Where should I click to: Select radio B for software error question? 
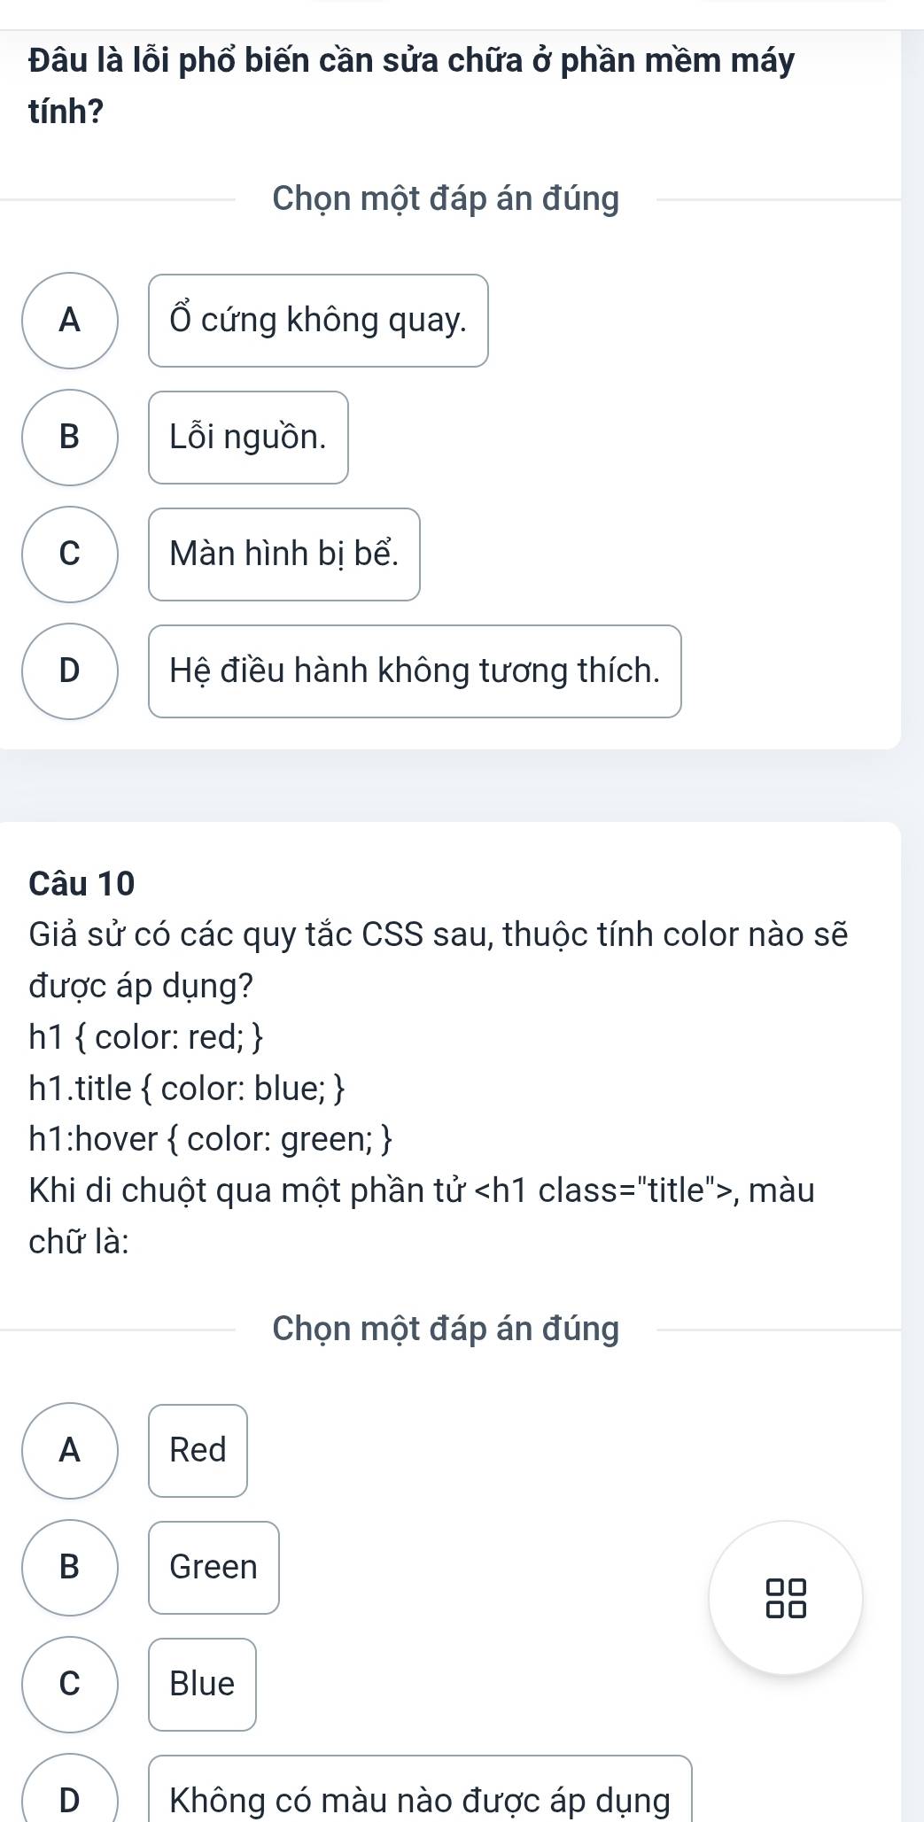tap(70, 437)
